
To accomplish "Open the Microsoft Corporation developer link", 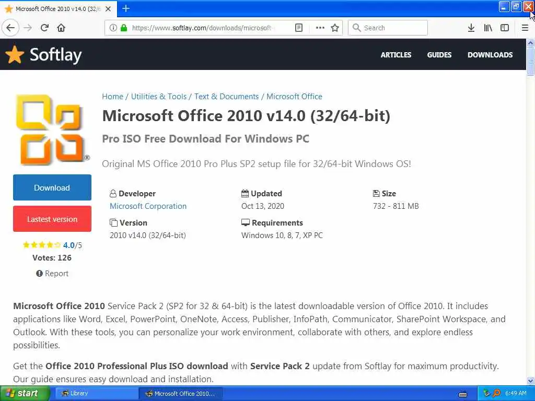I will [x=148, y=206].
